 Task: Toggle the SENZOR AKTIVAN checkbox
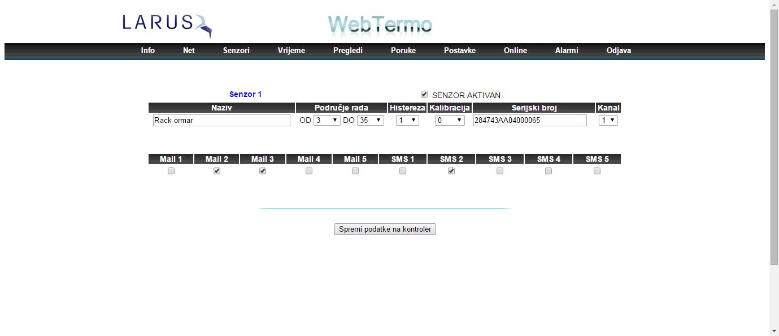tap(424, 95)
